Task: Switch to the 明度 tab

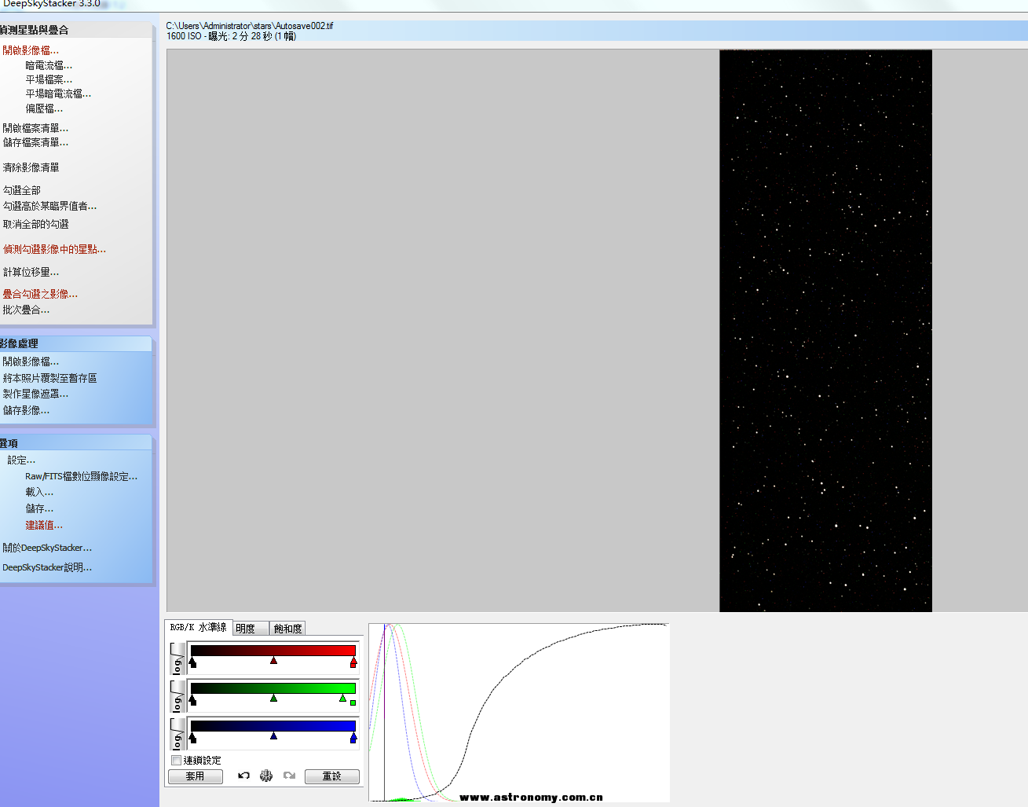Action: pyautogui.click(x=251, y=629)
